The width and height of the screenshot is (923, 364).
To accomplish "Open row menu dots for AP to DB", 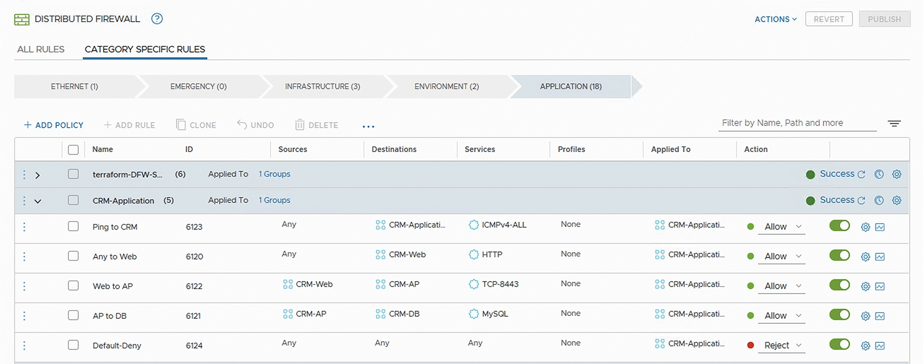I will pyautogui.click(x=24, y=316).
